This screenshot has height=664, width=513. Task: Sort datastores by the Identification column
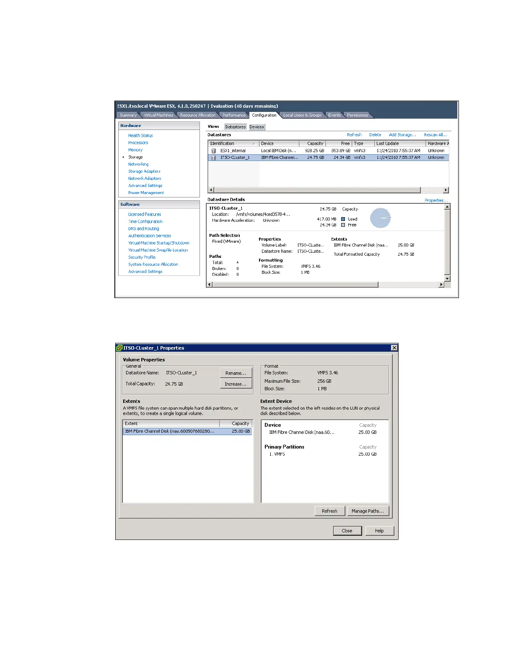click(233, 143)
